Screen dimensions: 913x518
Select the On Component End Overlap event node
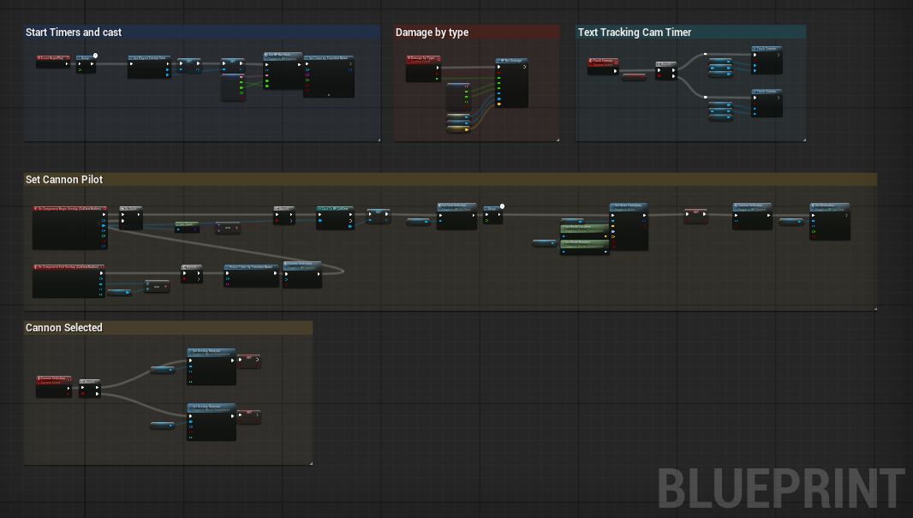pos(69,281)
